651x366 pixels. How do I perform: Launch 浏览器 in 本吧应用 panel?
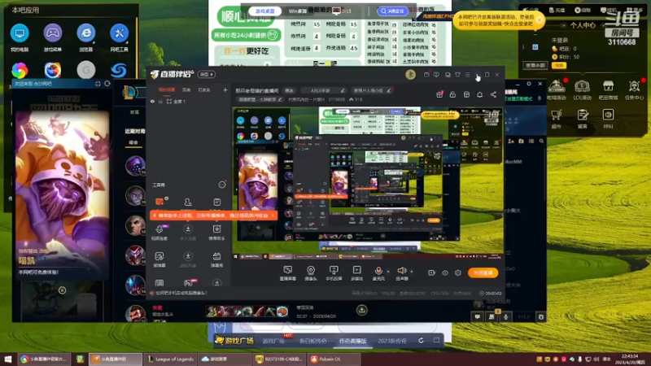(x=86, y=37)
